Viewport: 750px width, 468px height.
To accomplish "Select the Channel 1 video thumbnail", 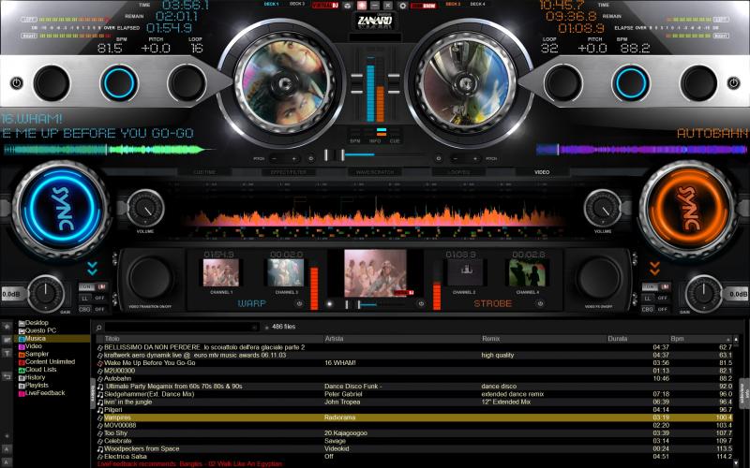I will [221, 272].
